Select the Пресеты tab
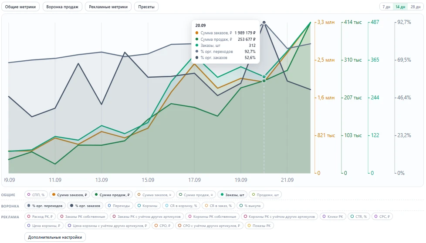The height and width of the screenshot is (243, 426). 146,7
